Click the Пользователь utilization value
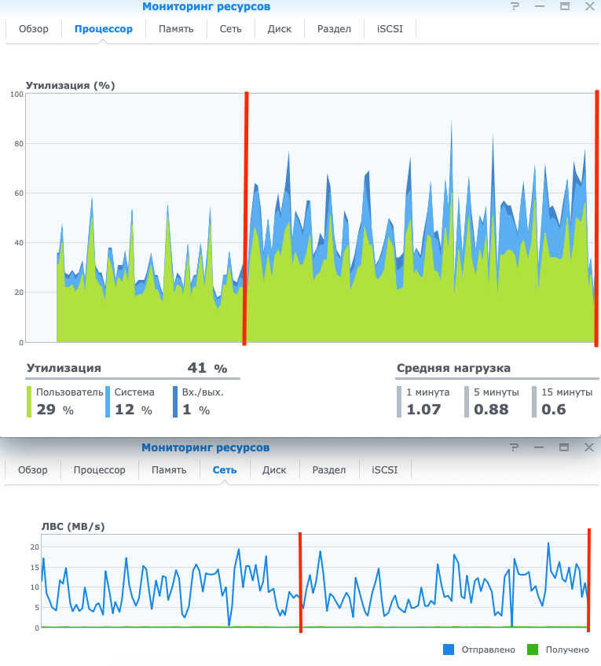 (x=46, y=410)
